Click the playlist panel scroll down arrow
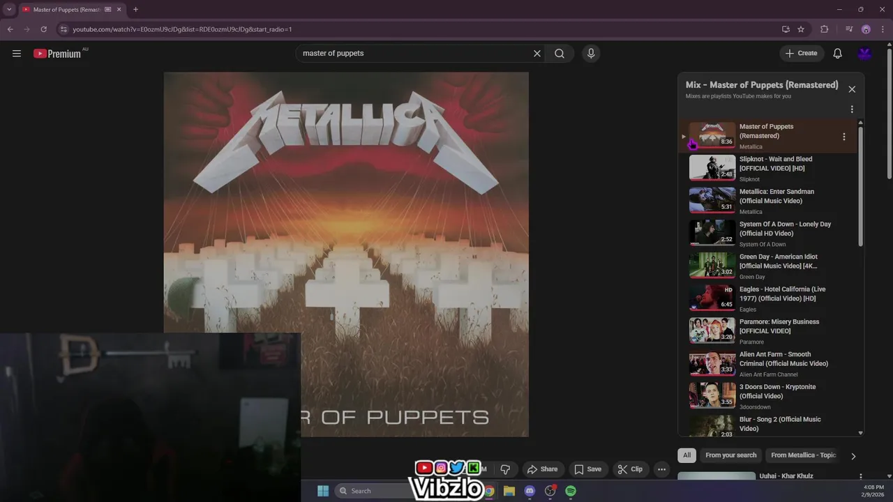 click(860, 433)
